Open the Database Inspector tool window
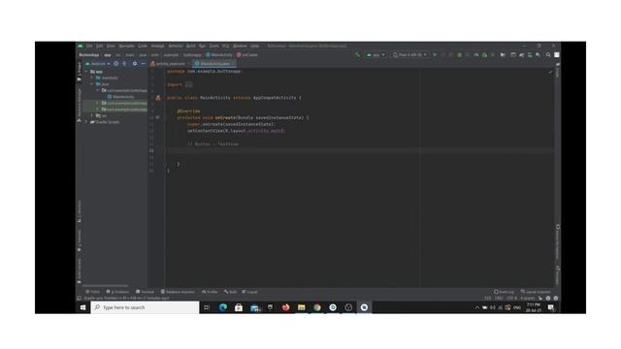This screenshot has width=621, height=349. pos(178,292)
